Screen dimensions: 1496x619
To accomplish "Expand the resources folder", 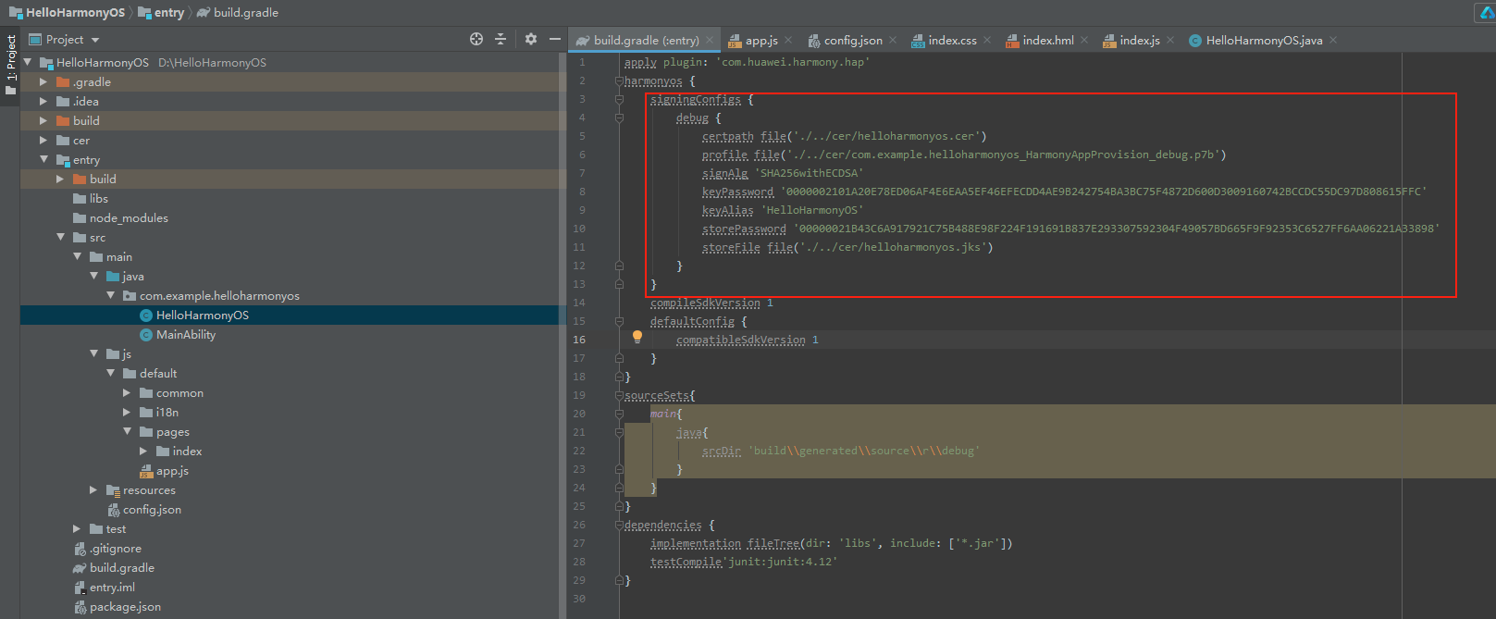I will point(93,489).
